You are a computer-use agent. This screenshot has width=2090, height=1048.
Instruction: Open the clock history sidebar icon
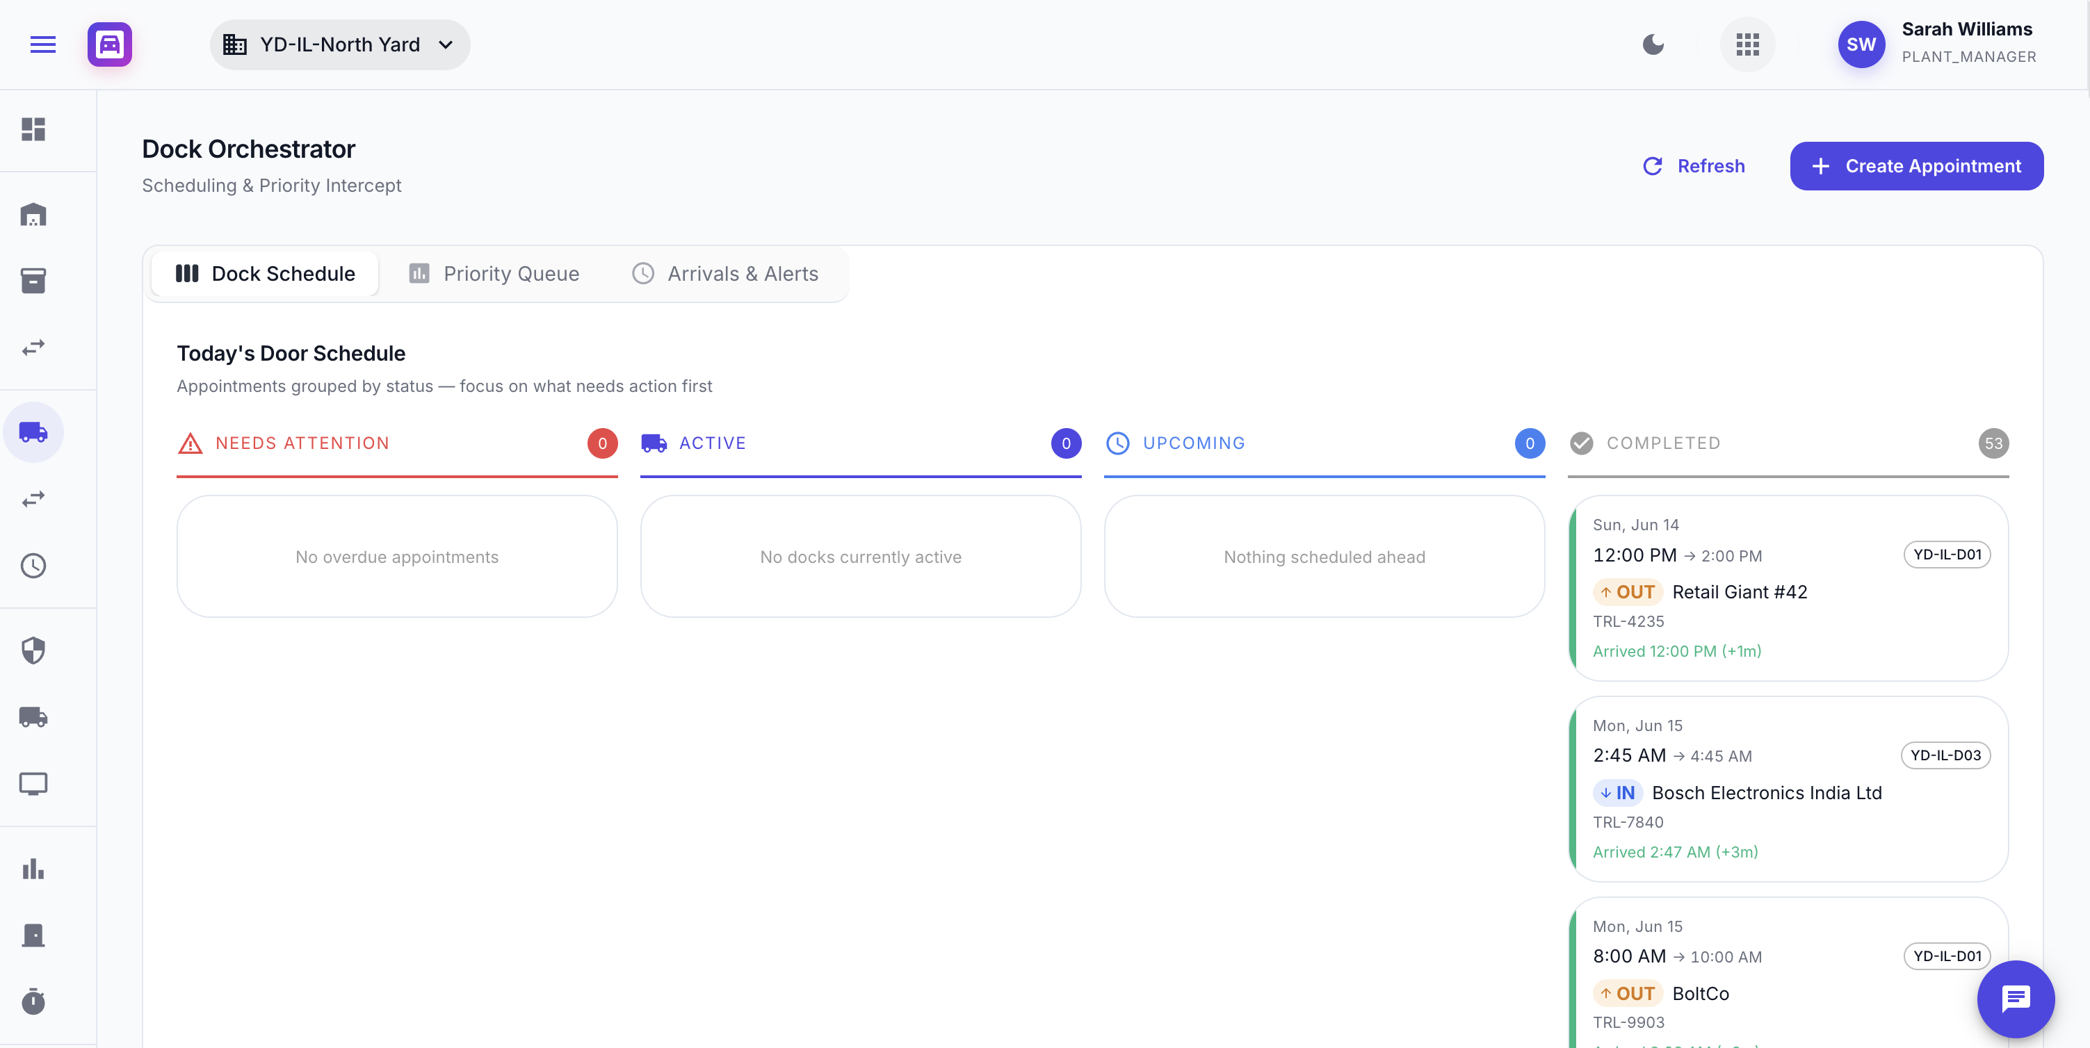point(33,566)
